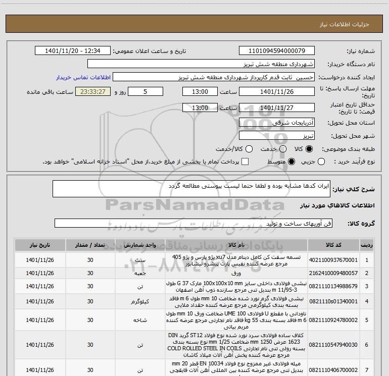Click the remaining days field showing 5
Viewport: 389px width, 376px height.
click(145, 91)
